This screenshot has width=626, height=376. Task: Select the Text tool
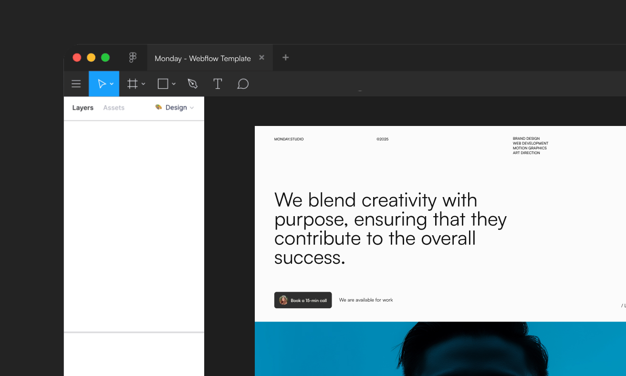[218, 84]
